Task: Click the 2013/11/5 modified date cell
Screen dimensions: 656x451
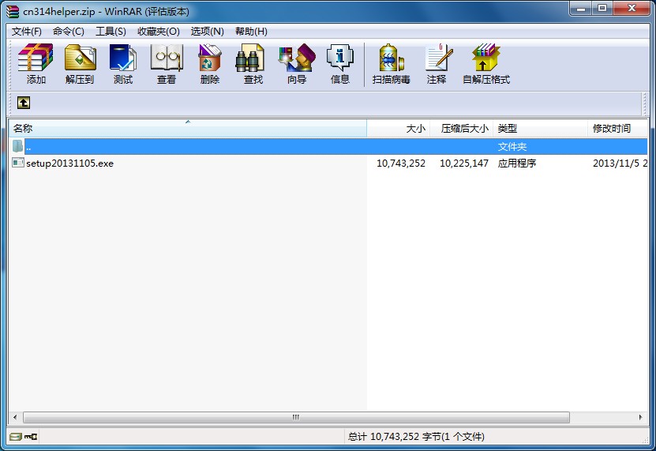Action: [x=620, y=163]
